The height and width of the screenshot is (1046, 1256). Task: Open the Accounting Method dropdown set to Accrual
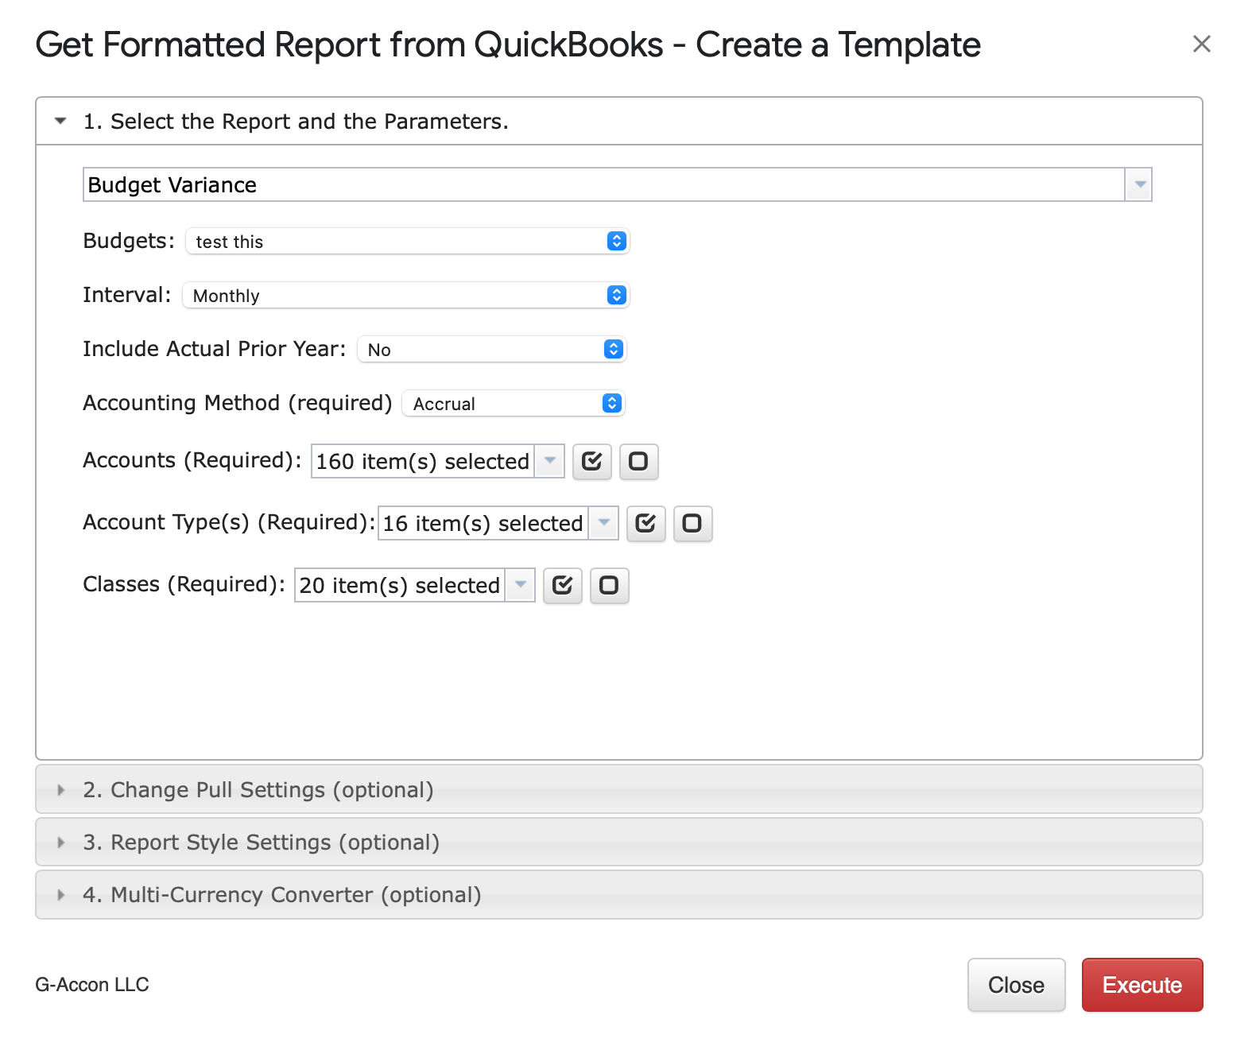click(x=514, y=403)
